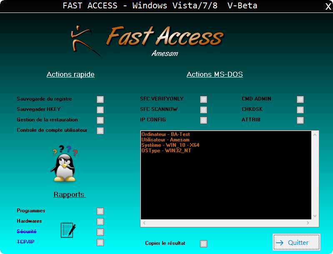
Task: Select the CHKDSK checkbox
Action: tap(300, 110)
